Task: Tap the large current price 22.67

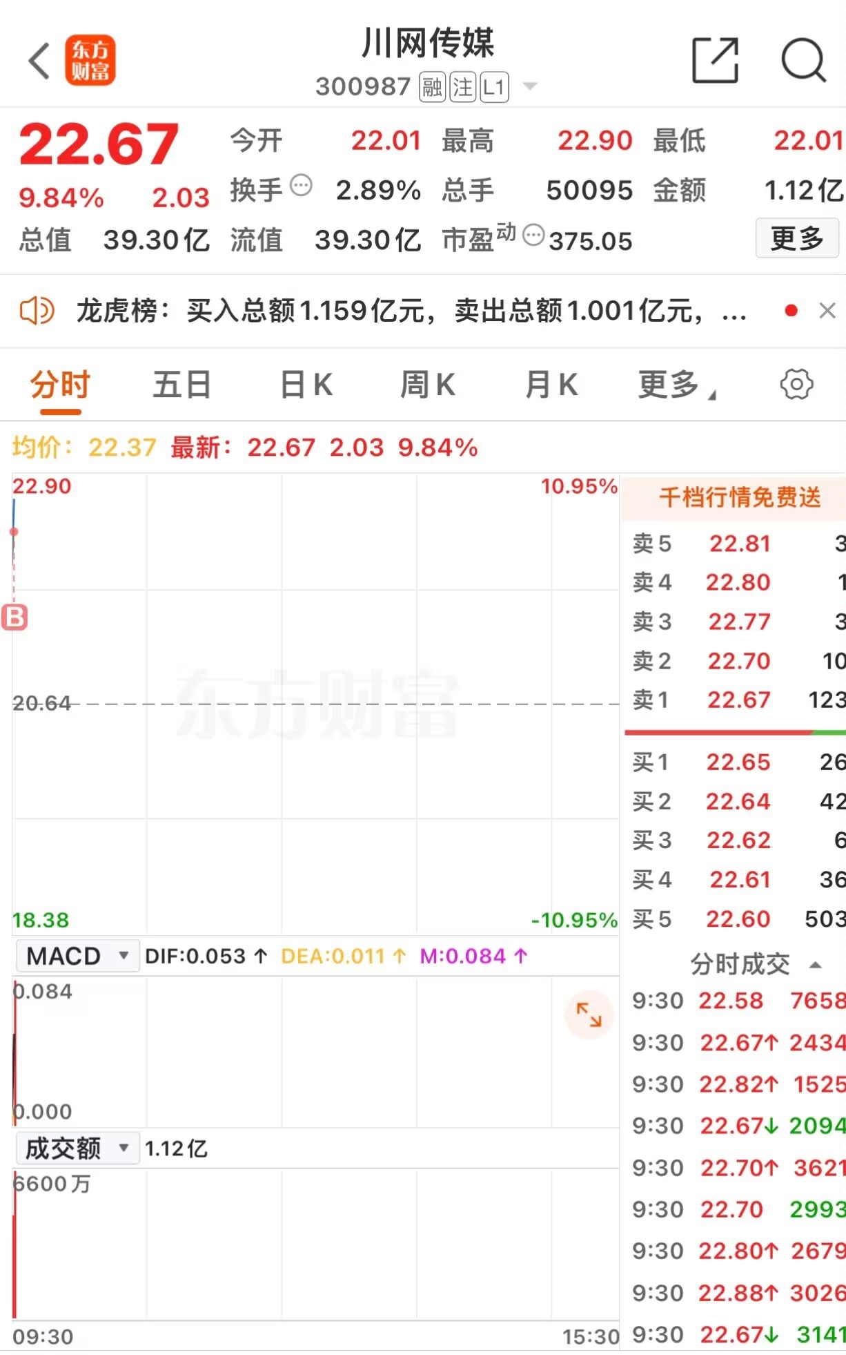Action: click(x=99, y=144)
